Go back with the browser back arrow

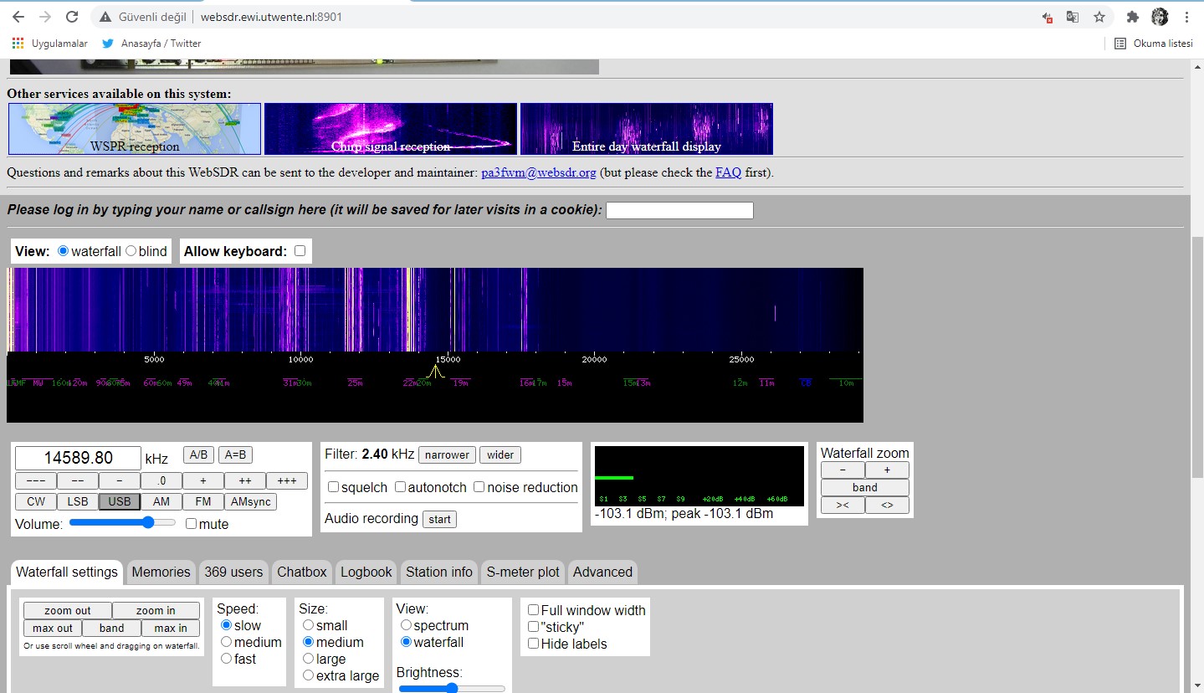(18, 17)
